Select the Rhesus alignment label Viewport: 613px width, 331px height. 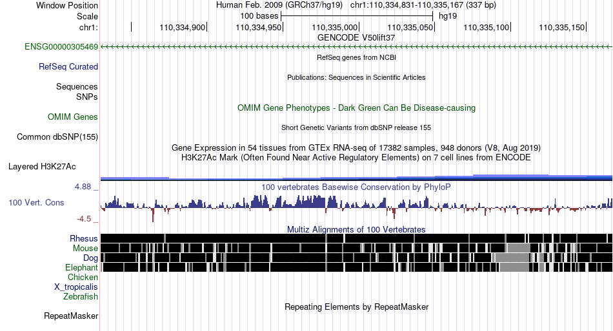coord(84,238)
